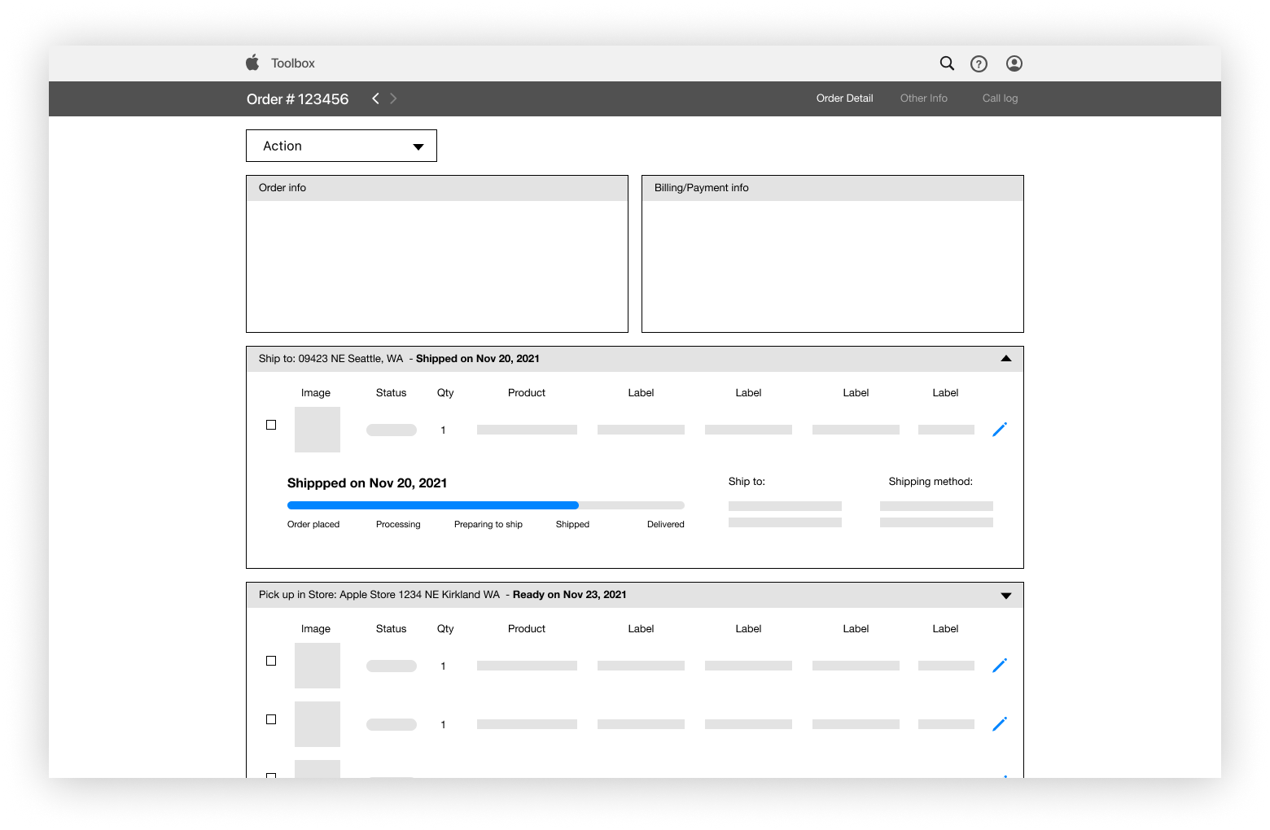Edit the shipped item using the pencil icon

1000,429
